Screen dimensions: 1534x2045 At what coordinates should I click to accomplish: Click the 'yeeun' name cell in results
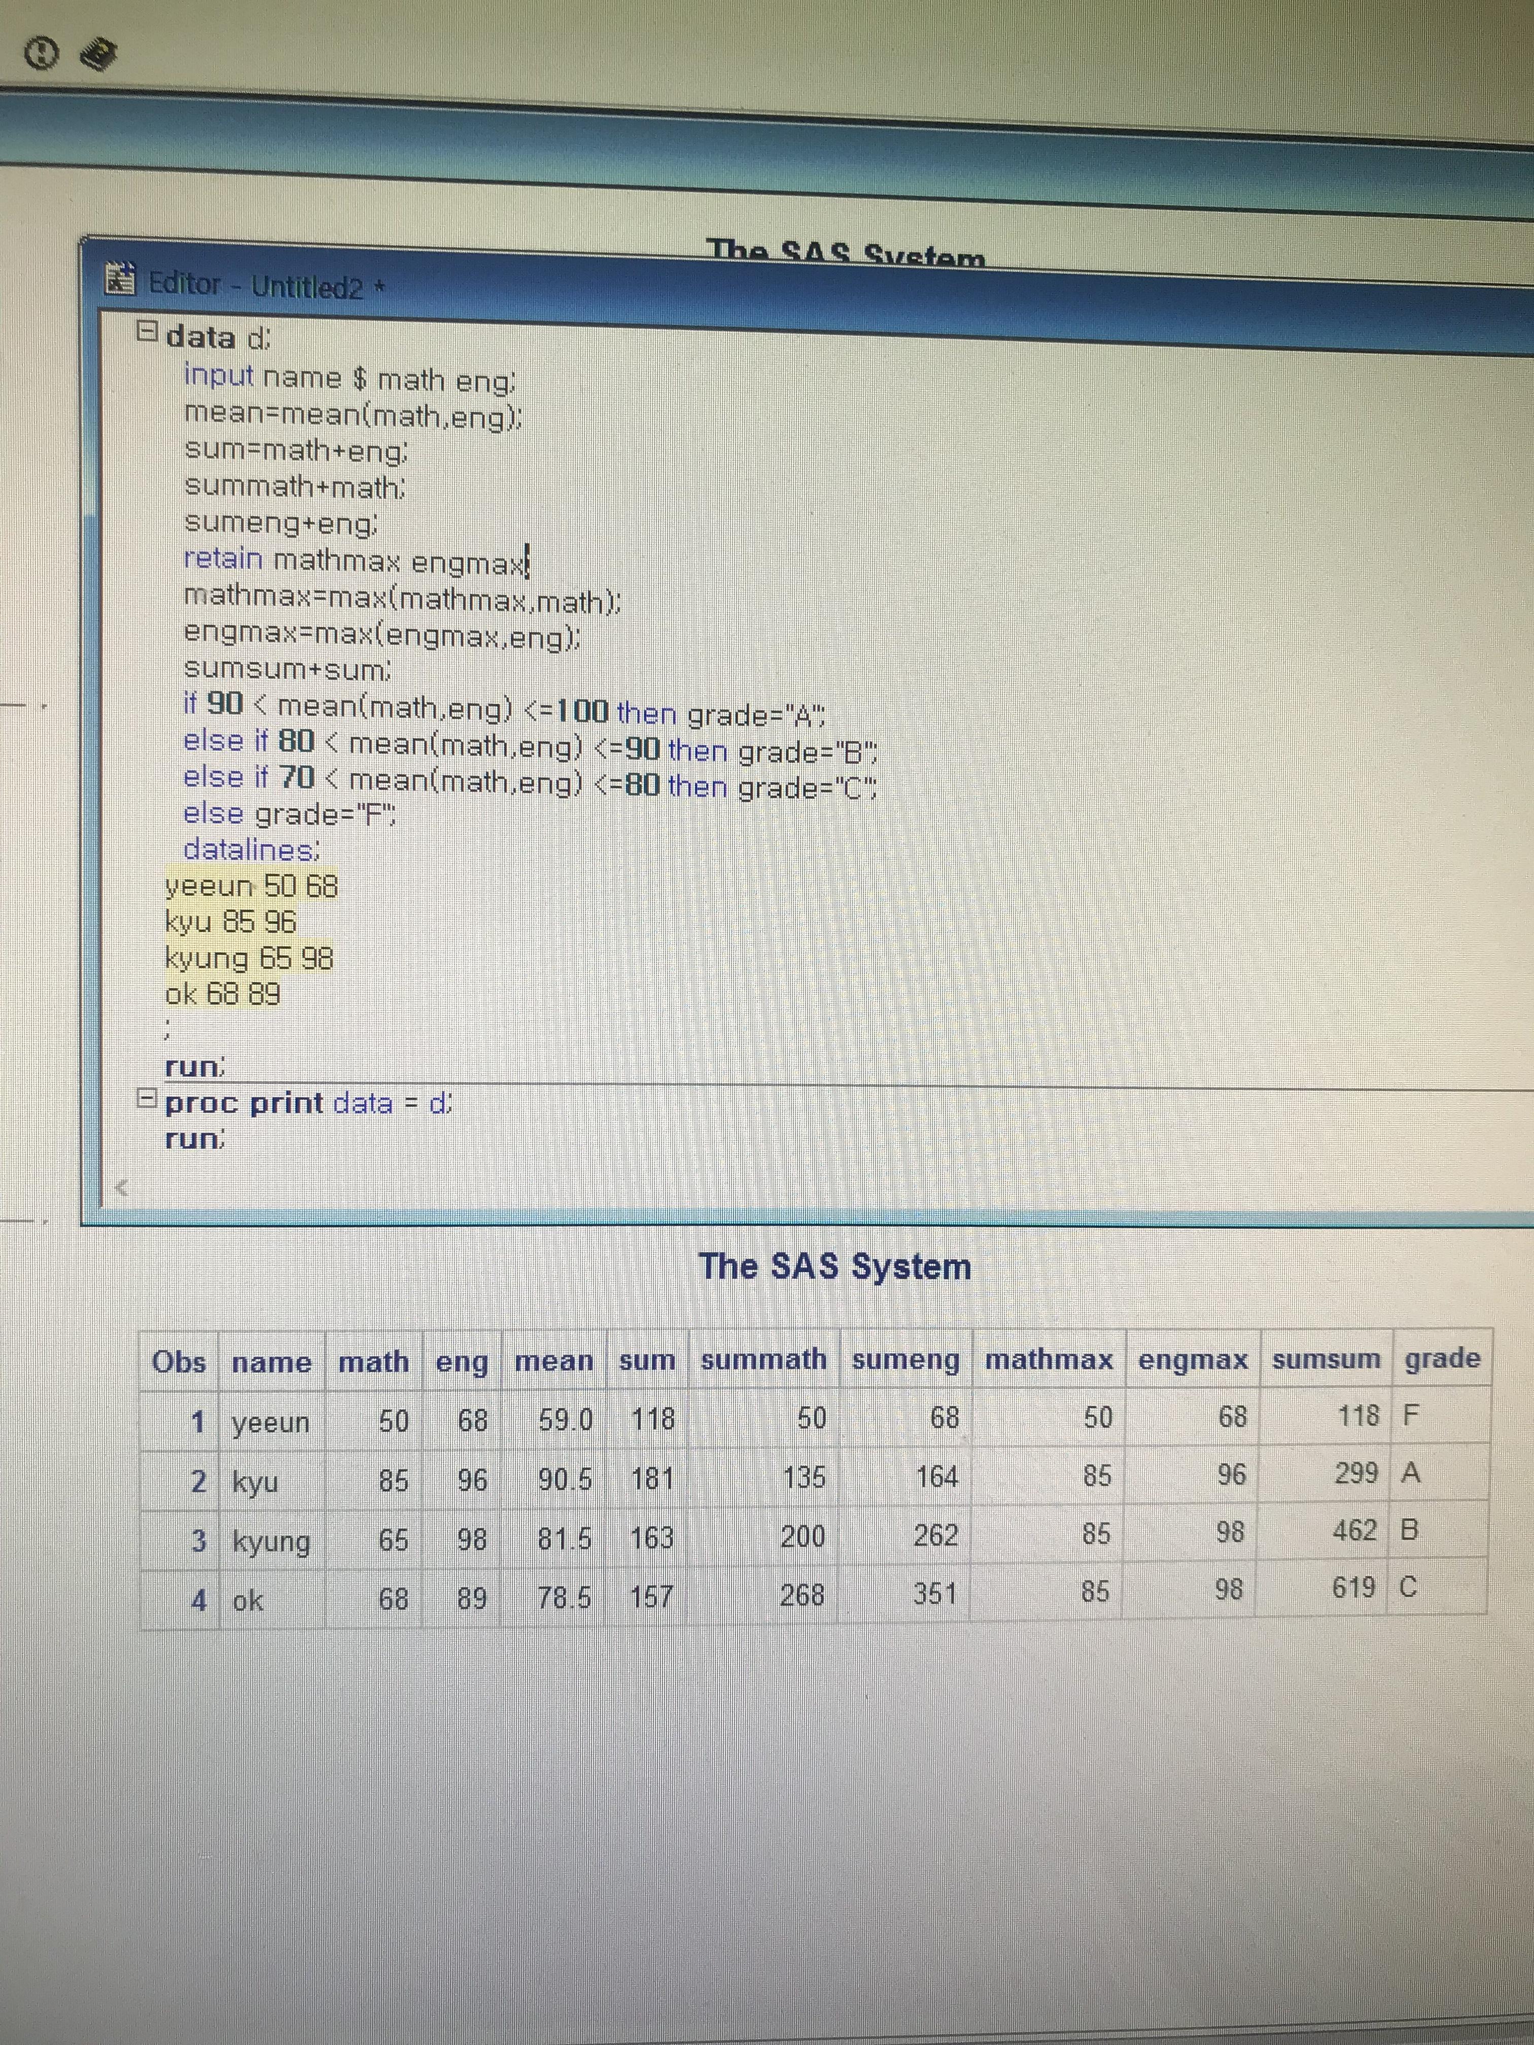[x=271, y=1422]
